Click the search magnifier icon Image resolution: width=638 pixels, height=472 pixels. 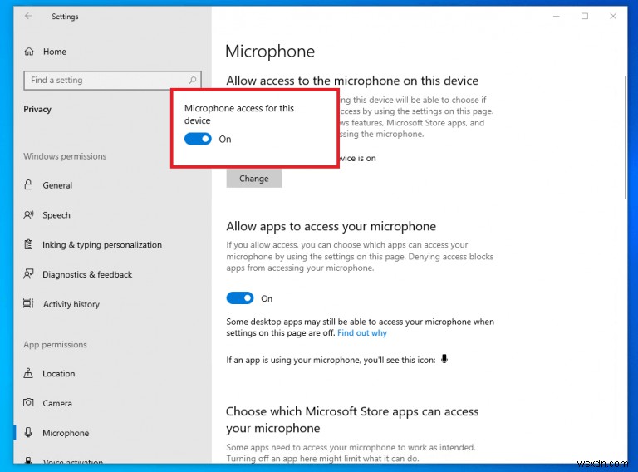pyautogui.click(x=193, y=80)
